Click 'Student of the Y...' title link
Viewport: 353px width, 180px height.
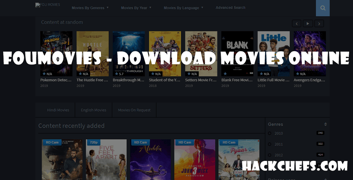click(164, 80)
